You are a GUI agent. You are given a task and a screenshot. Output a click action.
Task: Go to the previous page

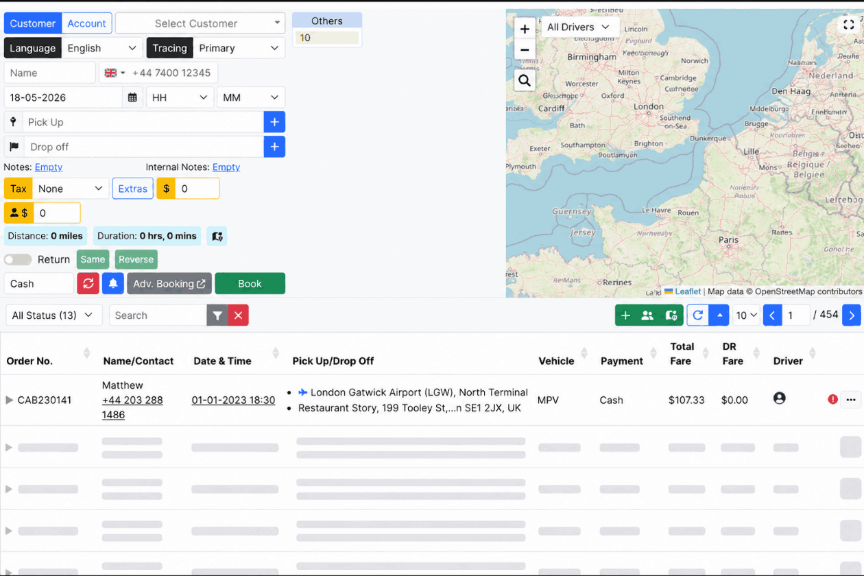point(773,315)
